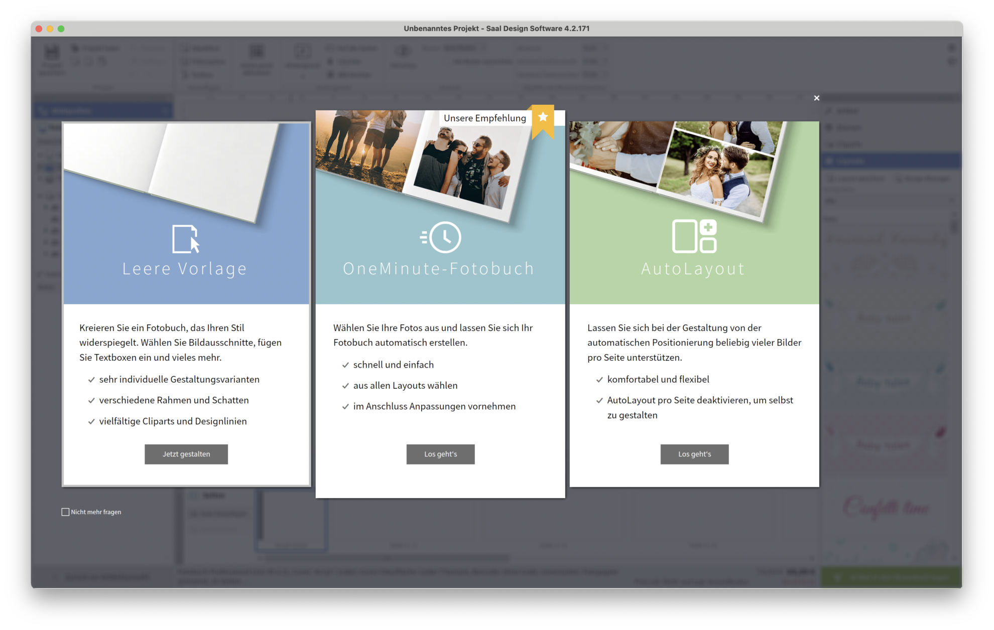Select the 'OneMinute-Fotobuch' title
The height and width of the screenshot is (630, 994).
pos(439,269)
